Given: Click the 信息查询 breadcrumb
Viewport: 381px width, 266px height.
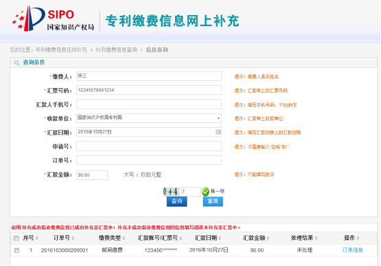Looking at the screenshot, I should 157,50.
